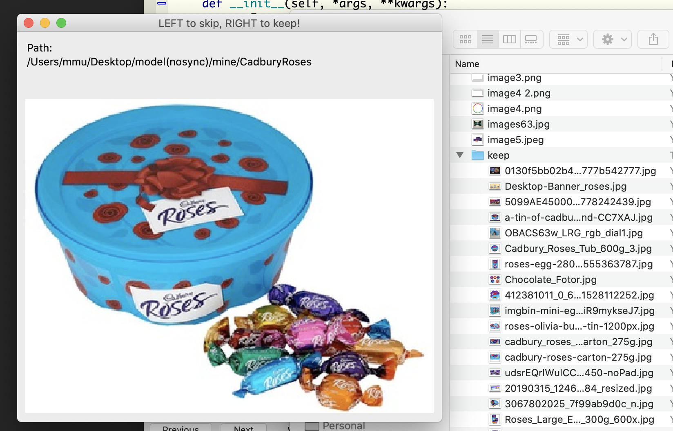
Task: Select file roses-egg-280...555363787.jpg
Action: [579, 264]
